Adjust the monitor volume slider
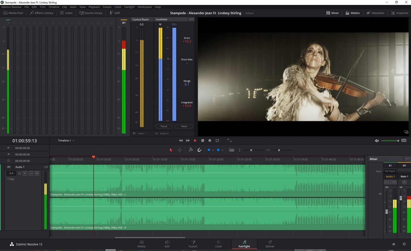 click(x=390, y=141)
